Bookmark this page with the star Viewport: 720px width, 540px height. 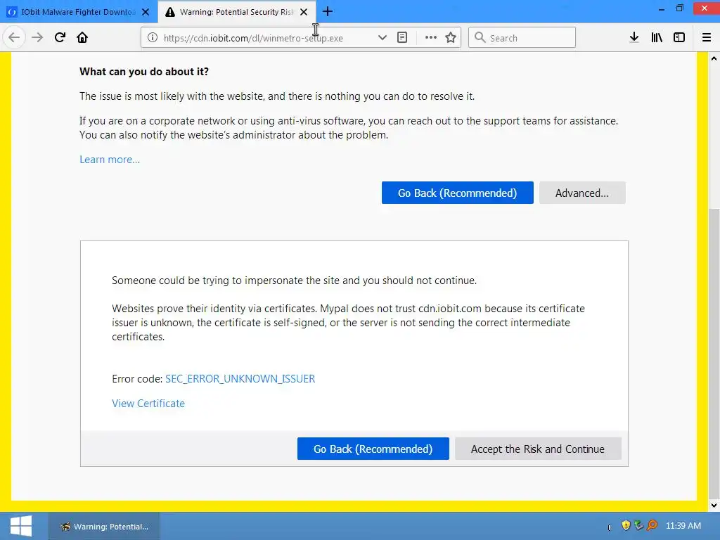(x=451, y=38)
